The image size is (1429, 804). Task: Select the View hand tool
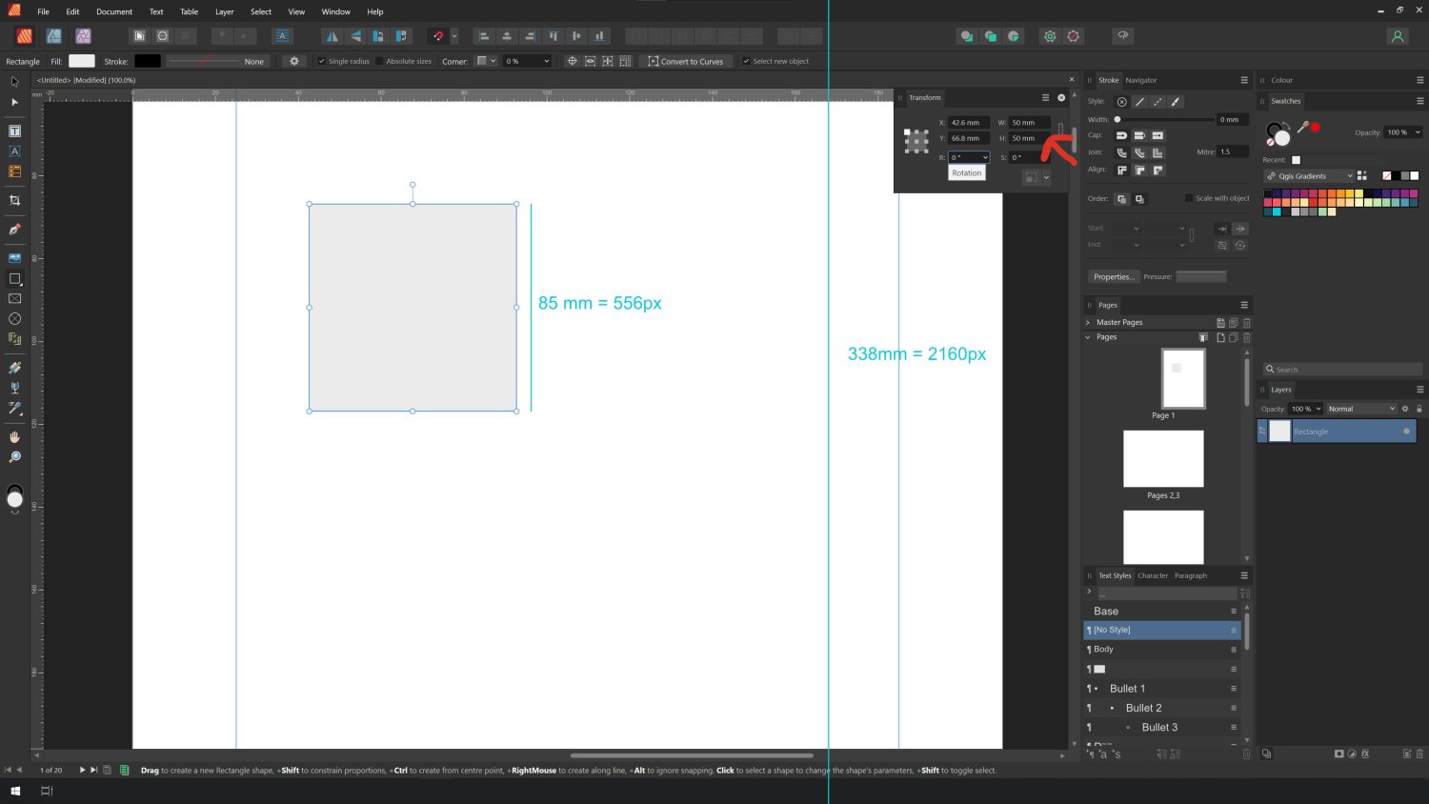point(14,437)
